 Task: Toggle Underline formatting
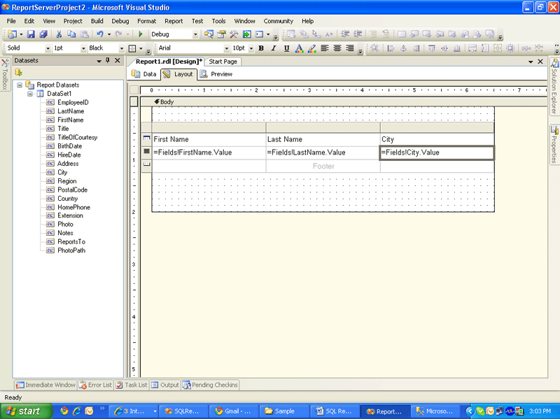pyautogui.click(x=286, y=48)
